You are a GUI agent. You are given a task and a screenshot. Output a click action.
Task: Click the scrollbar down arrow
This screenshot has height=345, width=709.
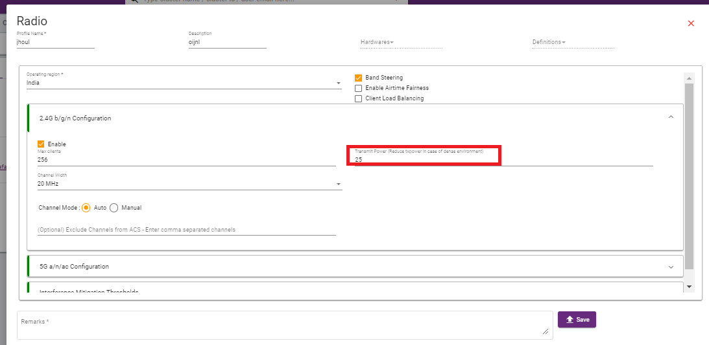tap(689, 286)
